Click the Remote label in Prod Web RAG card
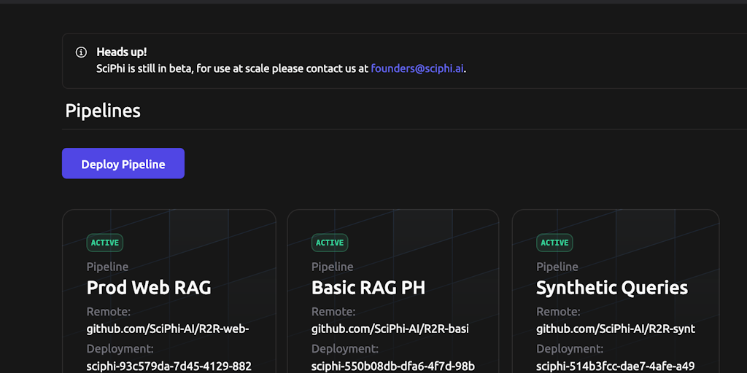 pyautogui.click(x=108, y=312)
